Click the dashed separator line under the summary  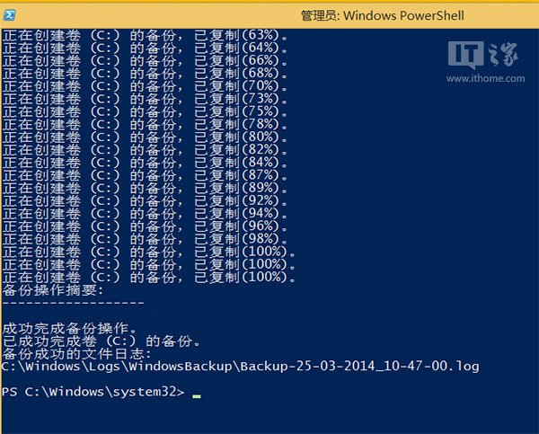click(x=74, y=303)
